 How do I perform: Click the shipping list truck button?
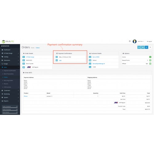click(x=143, y=47)
